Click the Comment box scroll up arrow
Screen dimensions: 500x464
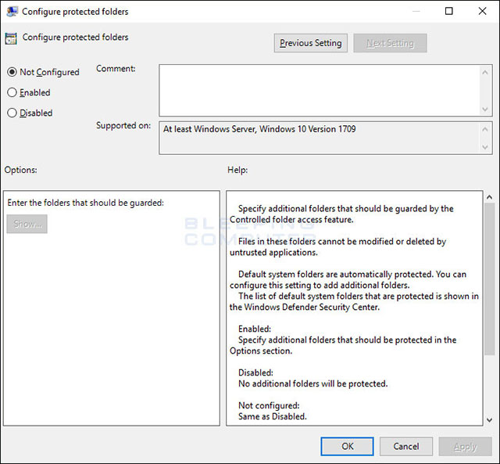pyautogui.click(x=485, y=73)
